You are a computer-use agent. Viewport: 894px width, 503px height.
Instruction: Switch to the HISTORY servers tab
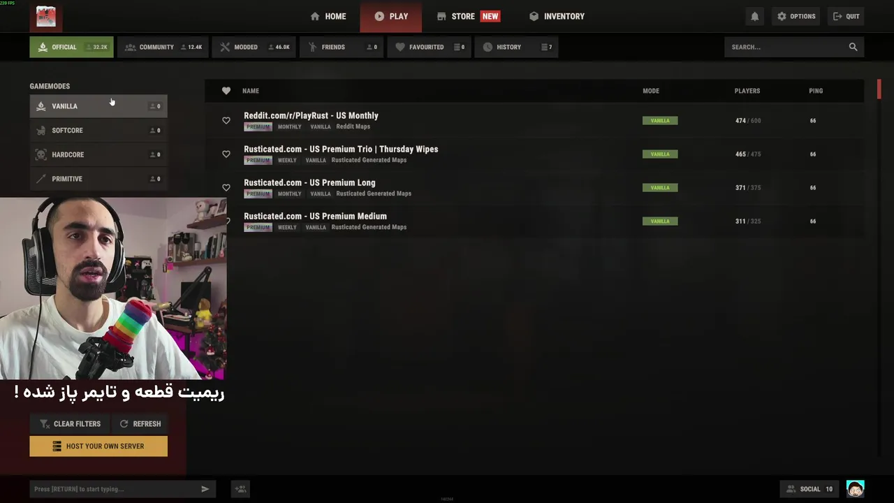tap(516, 47)
